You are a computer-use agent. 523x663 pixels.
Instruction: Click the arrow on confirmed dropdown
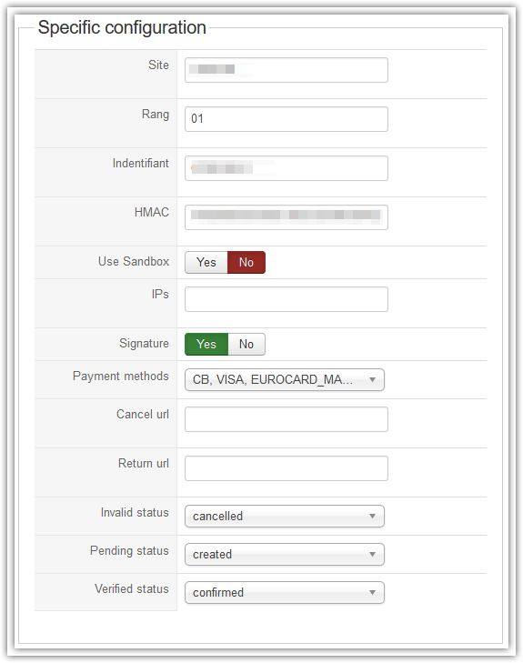tap(373, 592)
